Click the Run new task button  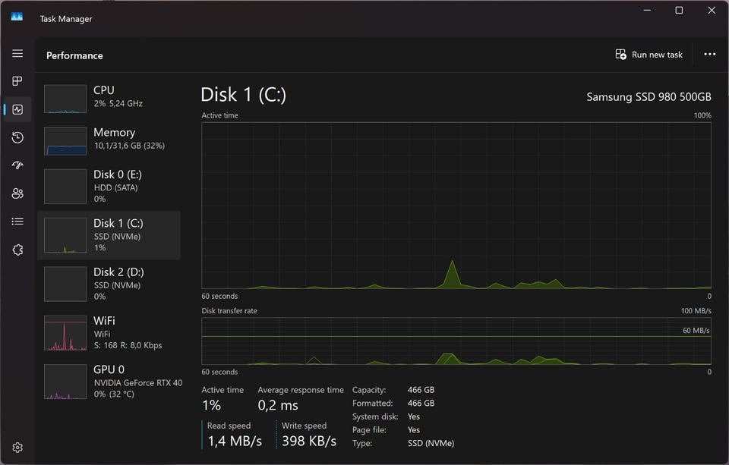649,55
